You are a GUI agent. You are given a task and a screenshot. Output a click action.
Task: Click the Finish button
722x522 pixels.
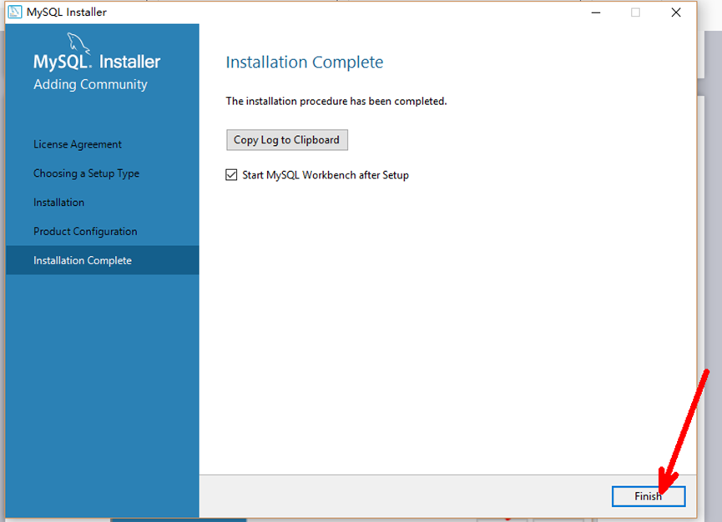[x=648, y=496]
